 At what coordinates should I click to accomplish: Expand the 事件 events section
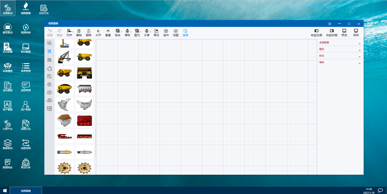340,62
